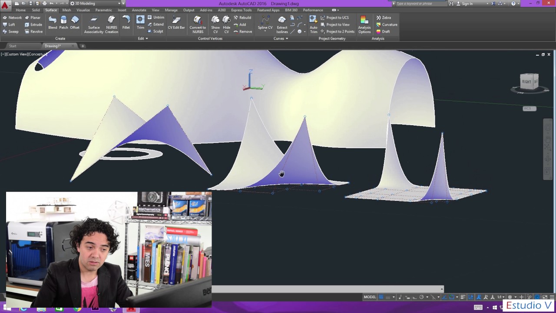This screenshot has width=556, height=313.
Task: Switch to the Solid ribbon tab
Action: point(36,10)
